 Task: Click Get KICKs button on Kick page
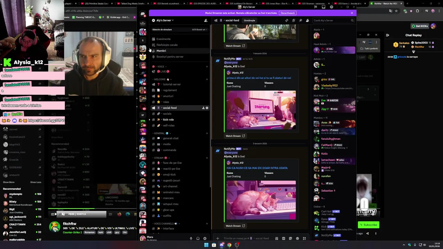420,26
